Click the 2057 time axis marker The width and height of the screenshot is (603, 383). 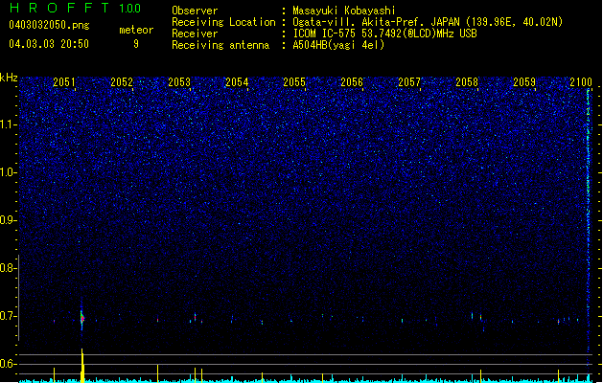pos(409,81)
